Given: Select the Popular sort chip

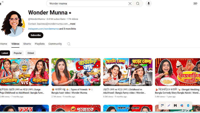Looking at the screenshot, I should tap(18, 53).
